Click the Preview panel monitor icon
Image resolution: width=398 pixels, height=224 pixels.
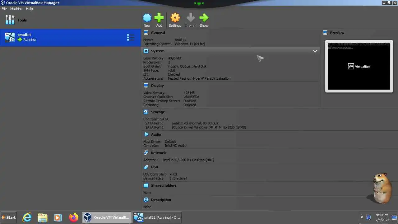325,33
